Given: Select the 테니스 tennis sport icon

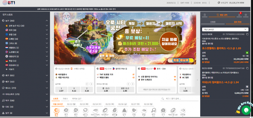Looking at the screenshot, I should [x=85, y=110].
